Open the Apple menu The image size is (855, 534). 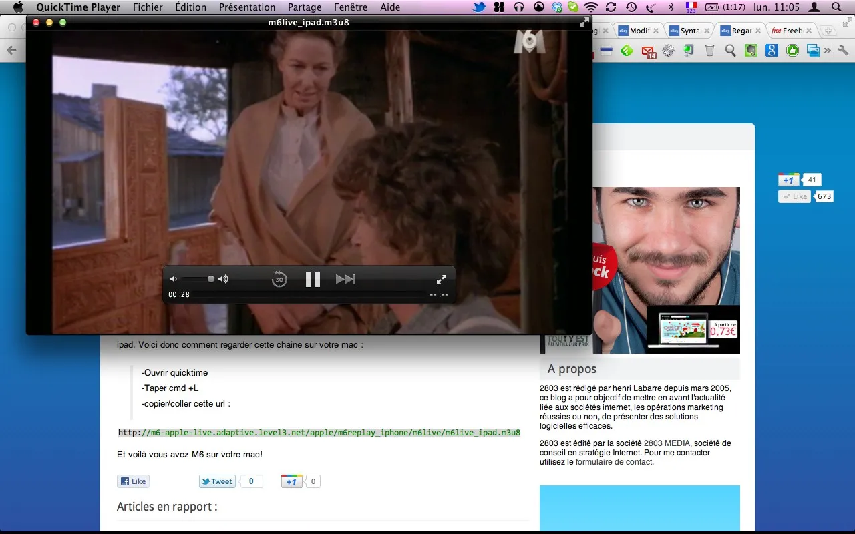(18, 7)
